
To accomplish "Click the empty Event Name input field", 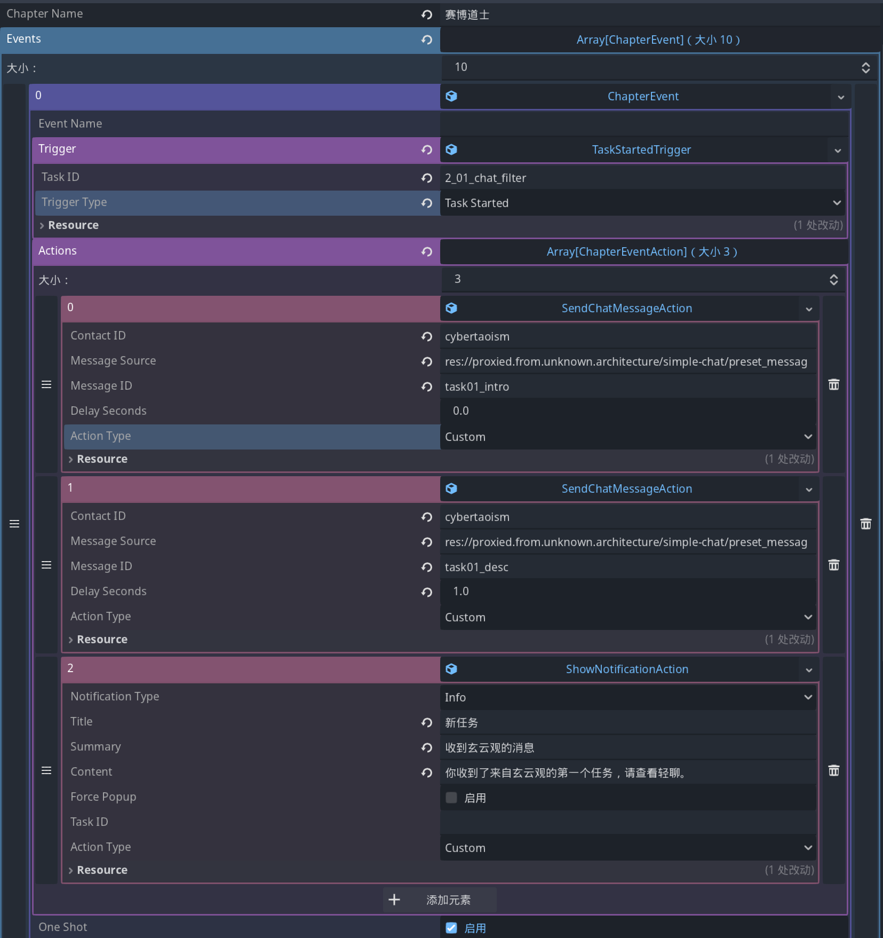I will point(640,123).
